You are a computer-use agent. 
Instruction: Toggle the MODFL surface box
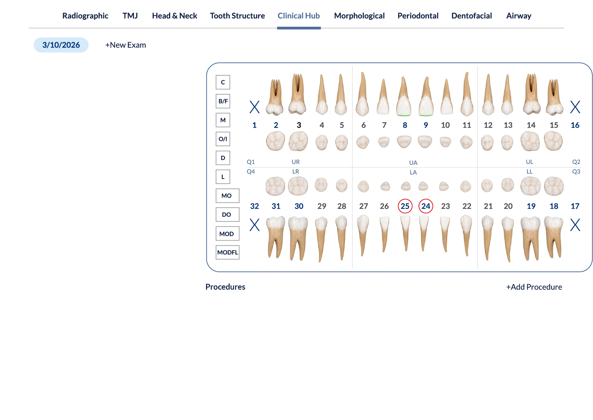click(x=227, y=252)
